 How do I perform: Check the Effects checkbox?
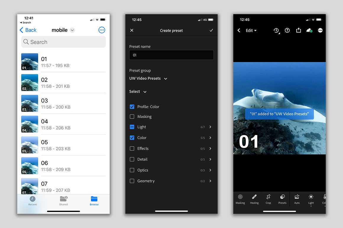pyautogui.click(x=132, y=149)
